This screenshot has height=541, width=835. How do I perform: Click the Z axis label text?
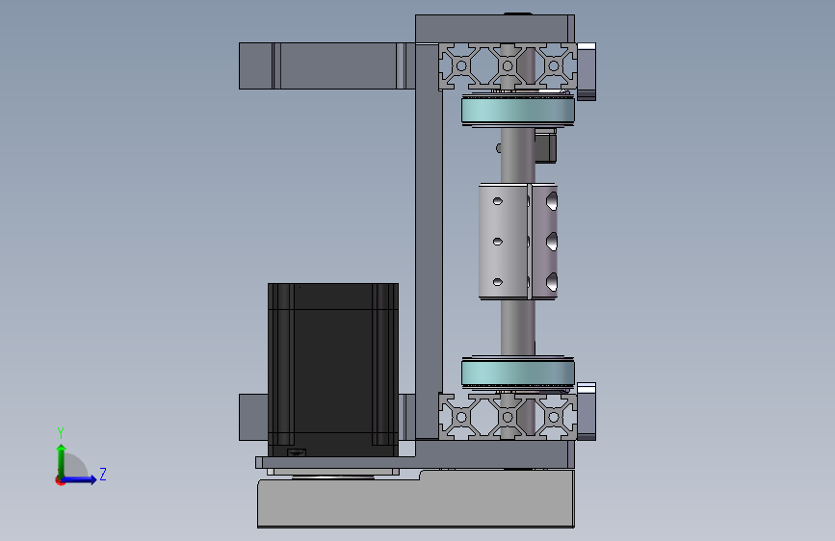pos(103,474)
